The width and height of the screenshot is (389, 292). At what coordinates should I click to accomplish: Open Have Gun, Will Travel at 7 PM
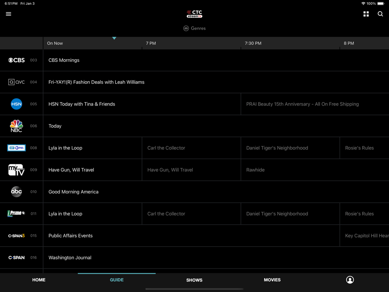191,170
